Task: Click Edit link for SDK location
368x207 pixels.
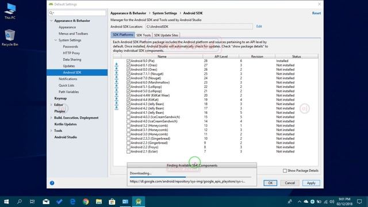Action: [x=259, y=26]
